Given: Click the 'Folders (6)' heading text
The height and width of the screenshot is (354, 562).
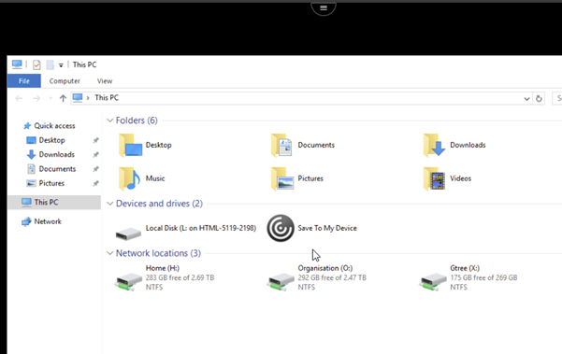Looking at the screenshot, I should 137,120.
